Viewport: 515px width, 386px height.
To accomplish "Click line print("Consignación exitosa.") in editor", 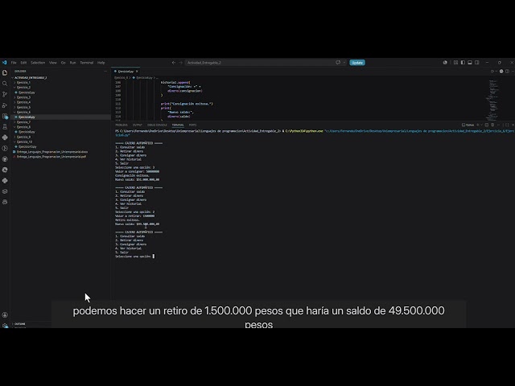I will pyautogui.click(x=187, y=104).
